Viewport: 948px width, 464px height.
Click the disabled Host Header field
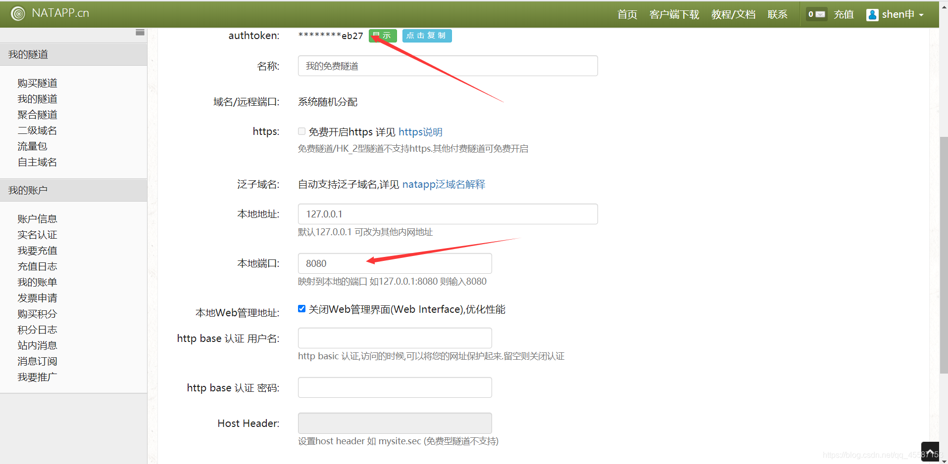tap(395, 423)
